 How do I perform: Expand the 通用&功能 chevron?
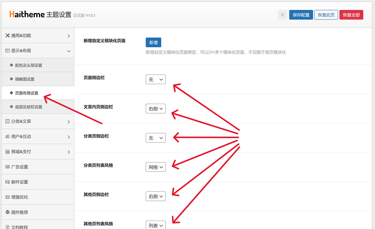(x=69, y=36)
